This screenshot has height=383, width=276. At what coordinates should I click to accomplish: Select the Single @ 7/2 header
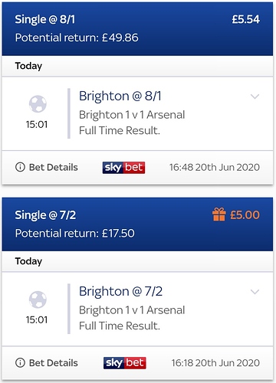(x=45, y=215)
